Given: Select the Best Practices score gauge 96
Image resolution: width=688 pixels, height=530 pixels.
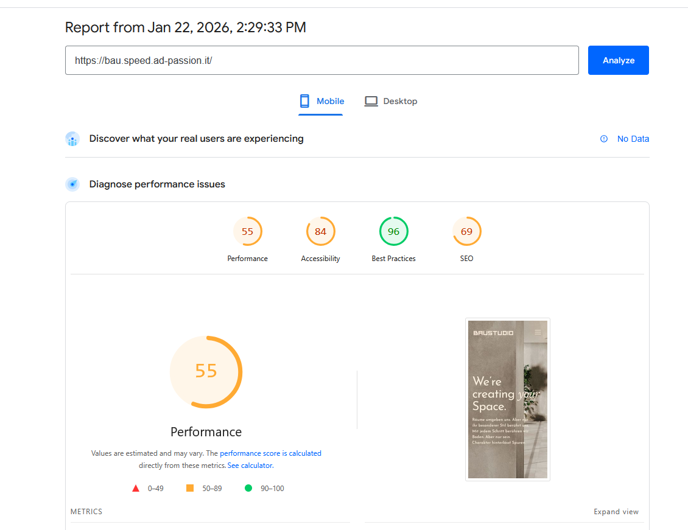Looking at the screenshot, I should point(393,232).
